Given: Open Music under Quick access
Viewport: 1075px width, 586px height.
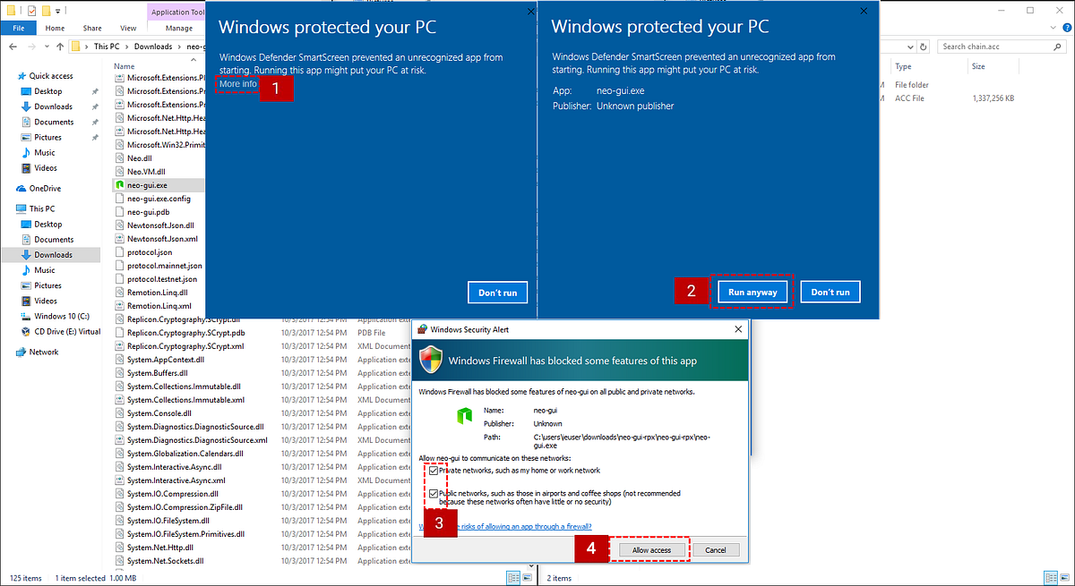Looking at the screenshot, I should click(45, 152).
